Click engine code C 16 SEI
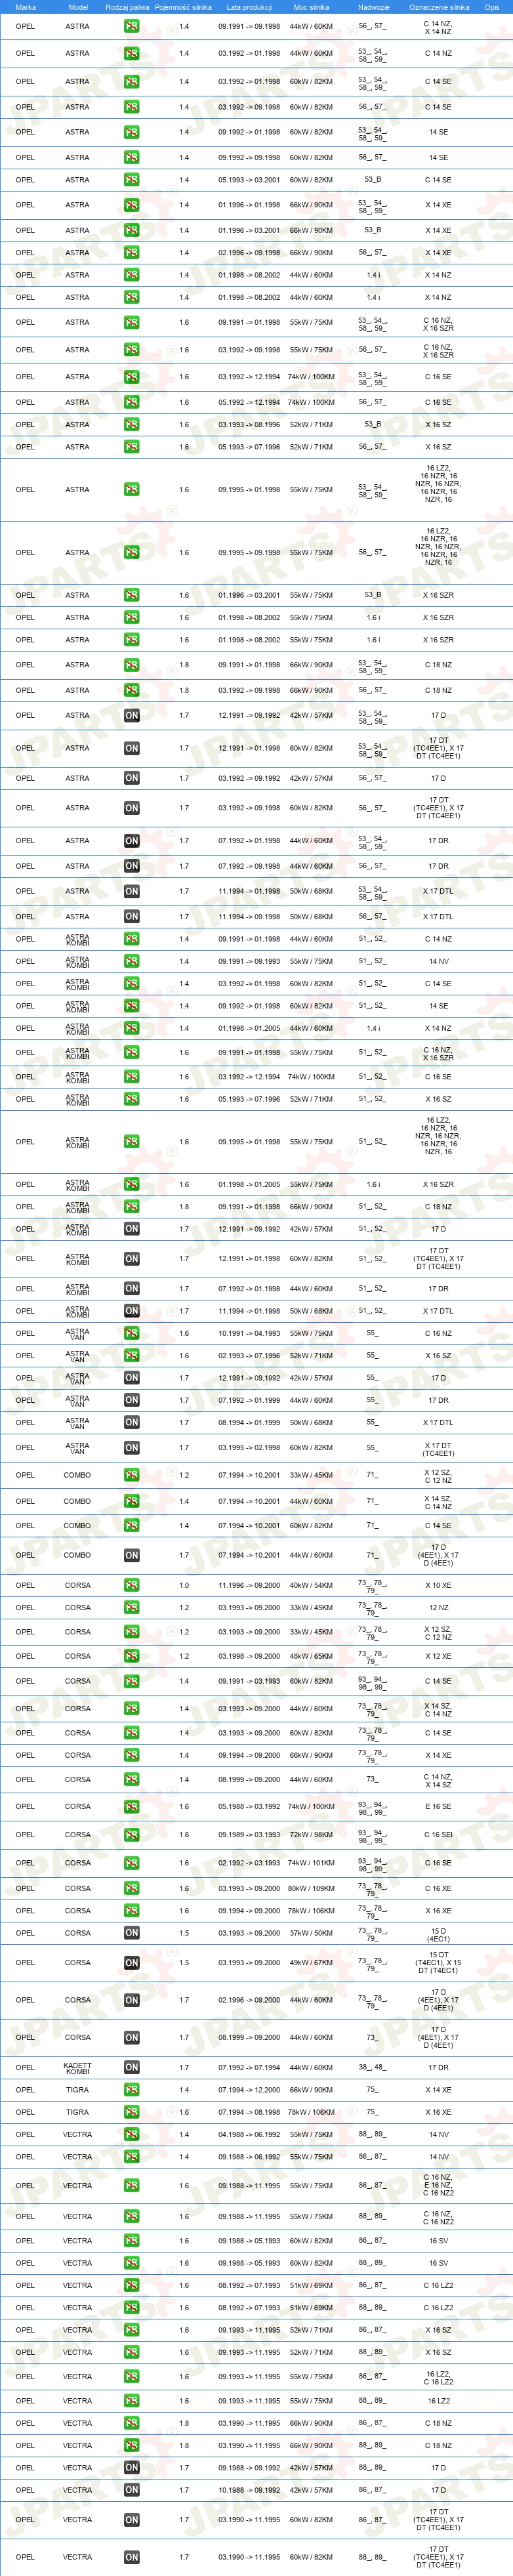This screenshot has width=513, height=2576. (438, 1834)
